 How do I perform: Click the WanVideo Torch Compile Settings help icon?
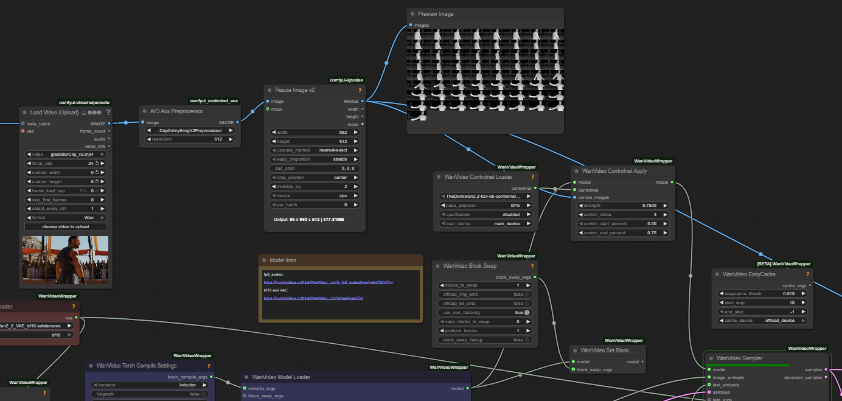click(209, 366)
